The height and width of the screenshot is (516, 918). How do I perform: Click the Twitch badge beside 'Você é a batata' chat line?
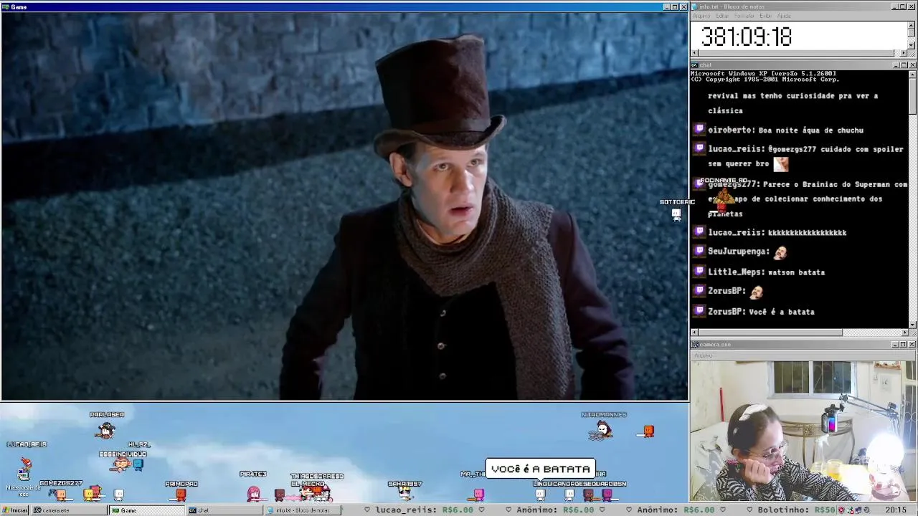pos(700,312)
